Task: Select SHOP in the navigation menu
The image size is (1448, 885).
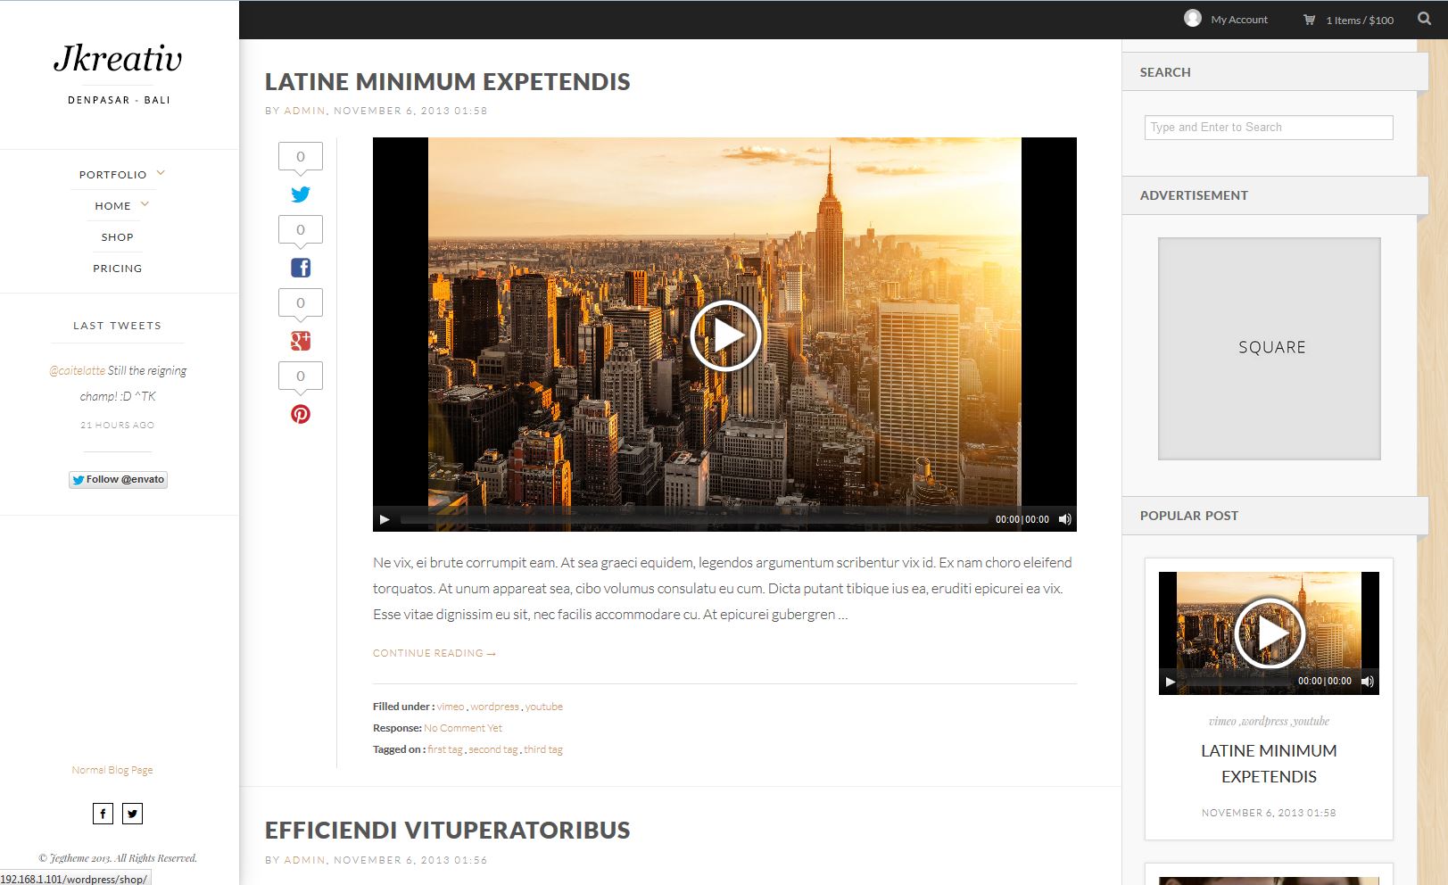Action: 117,236
